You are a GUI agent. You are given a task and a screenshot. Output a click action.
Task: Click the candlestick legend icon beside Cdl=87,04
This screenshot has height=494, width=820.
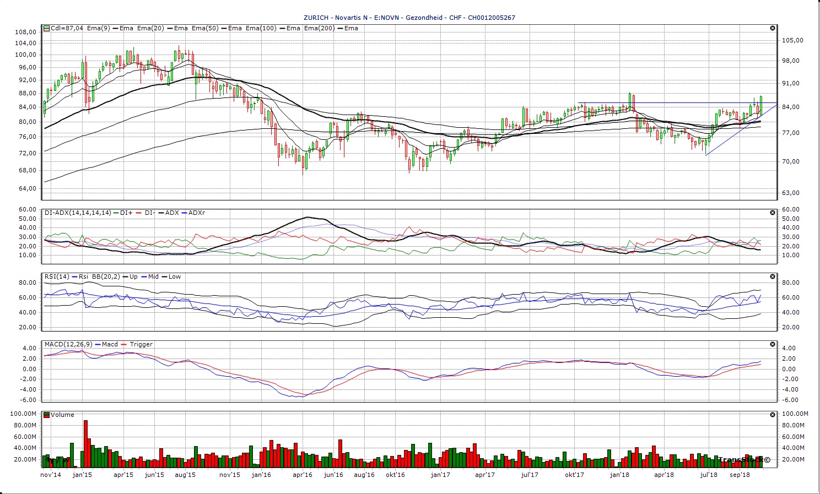[x=47, y=28]
